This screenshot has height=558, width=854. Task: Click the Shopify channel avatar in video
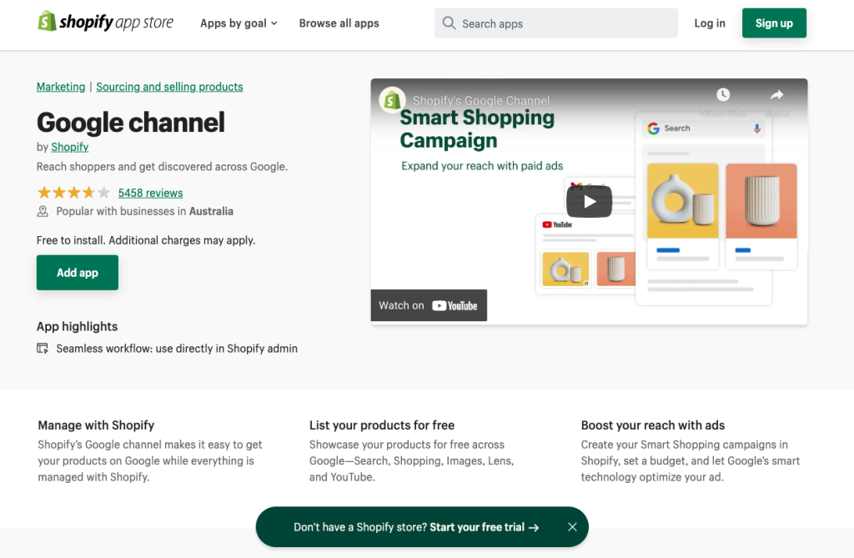(x=392, y=100)
